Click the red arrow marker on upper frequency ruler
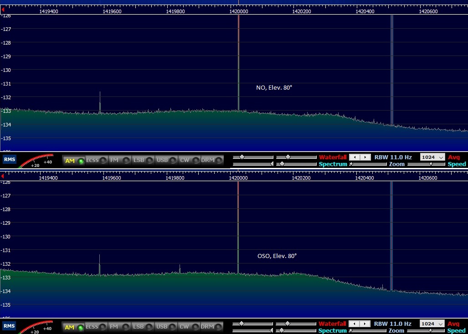The image size is (468, 334). coord(3,10)
